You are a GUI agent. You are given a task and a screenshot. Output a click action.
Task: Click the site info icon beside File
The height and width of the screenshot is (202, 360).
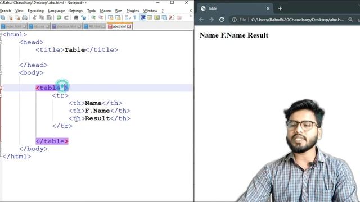[234, 20]
